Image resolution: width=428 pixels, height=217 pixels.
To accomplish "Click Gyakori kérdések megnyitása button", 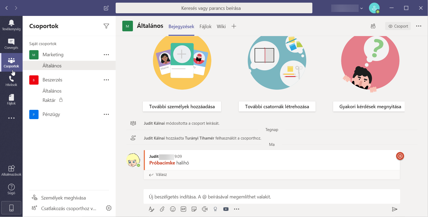I will 370,107.
